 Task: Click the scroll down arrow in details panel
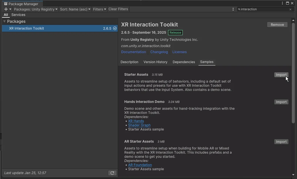[293, 175]
